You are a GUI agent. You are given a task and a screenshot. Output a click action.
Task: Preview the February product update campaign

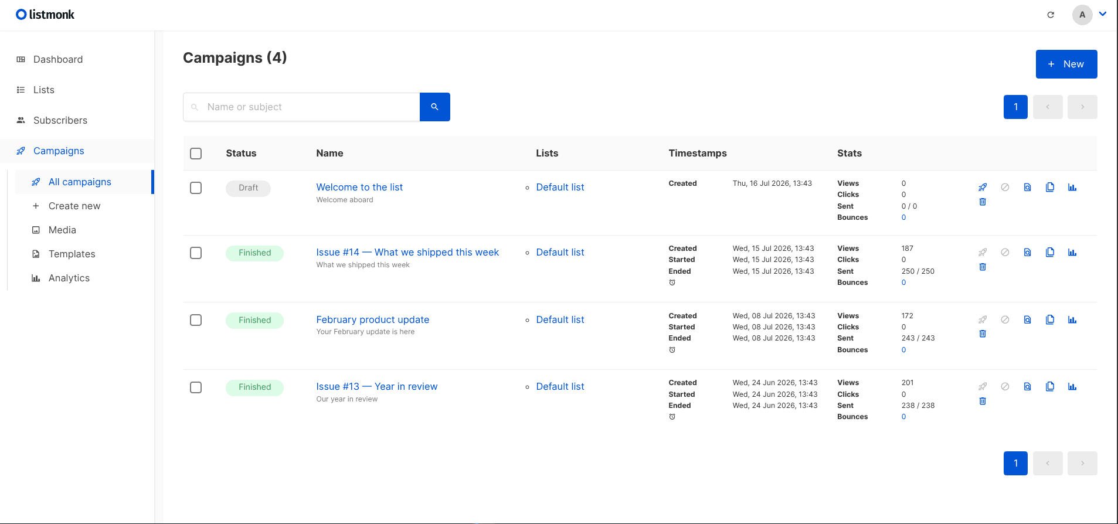click(x=1027, y=320)
